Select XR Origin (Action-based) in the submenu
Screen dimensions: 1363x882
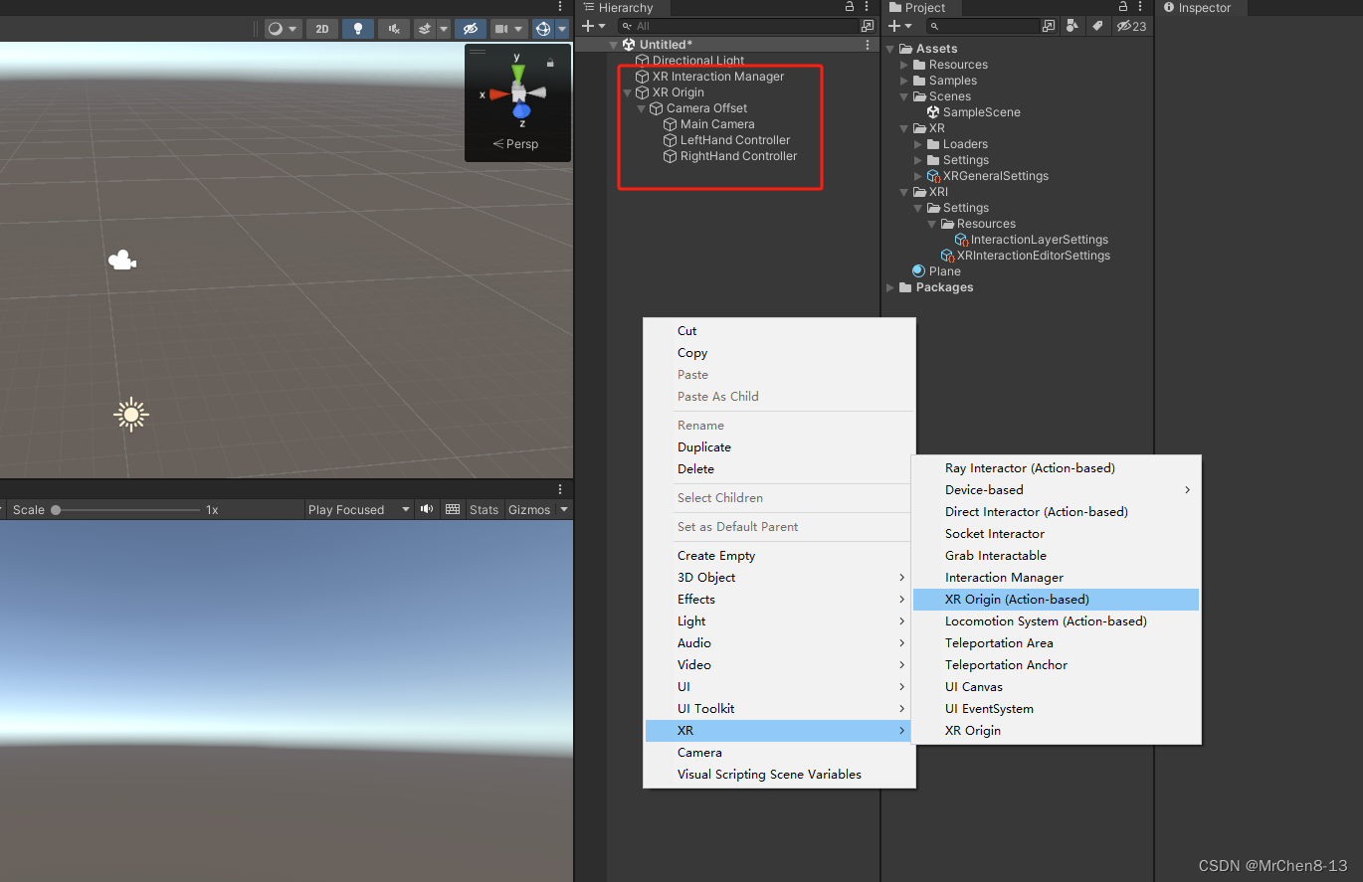coord(1017,599)
